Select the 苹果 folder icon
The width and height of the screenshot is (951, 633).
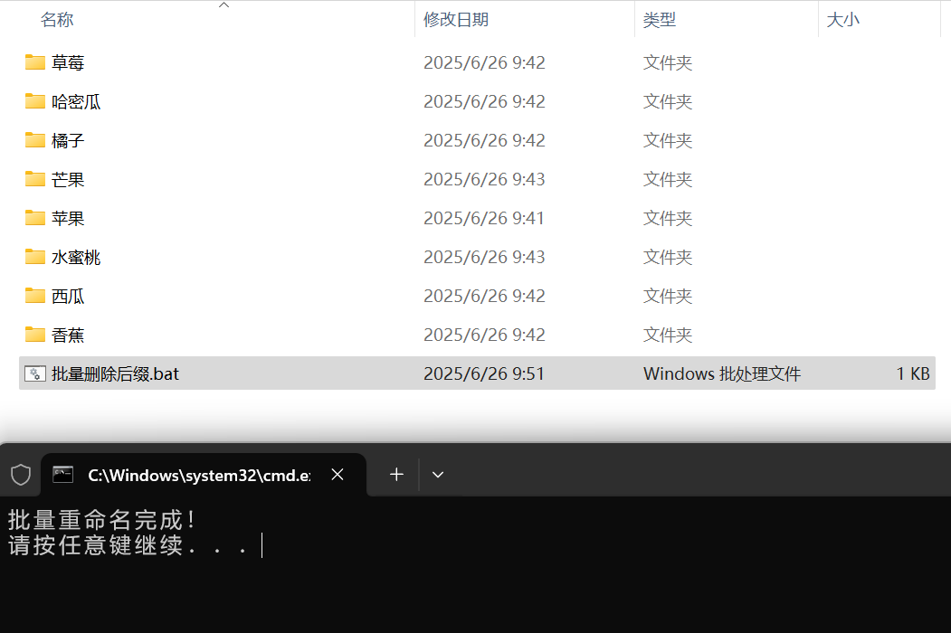point(35,218)
